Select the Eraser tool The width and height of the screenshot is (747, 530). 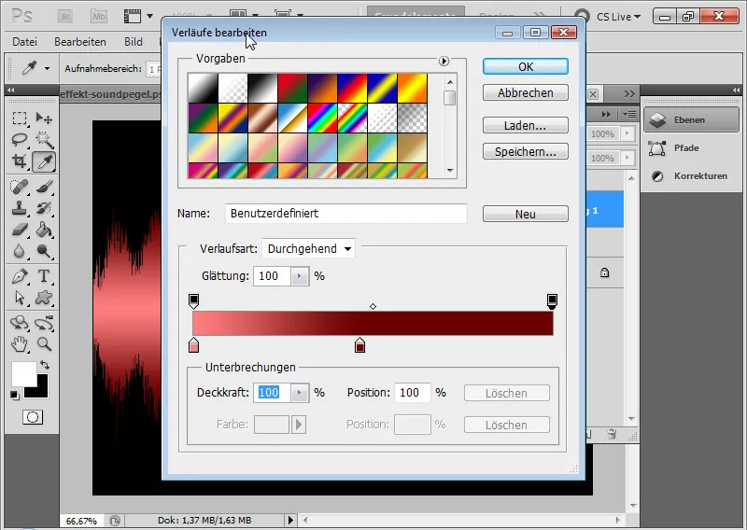tap(20, 230)
